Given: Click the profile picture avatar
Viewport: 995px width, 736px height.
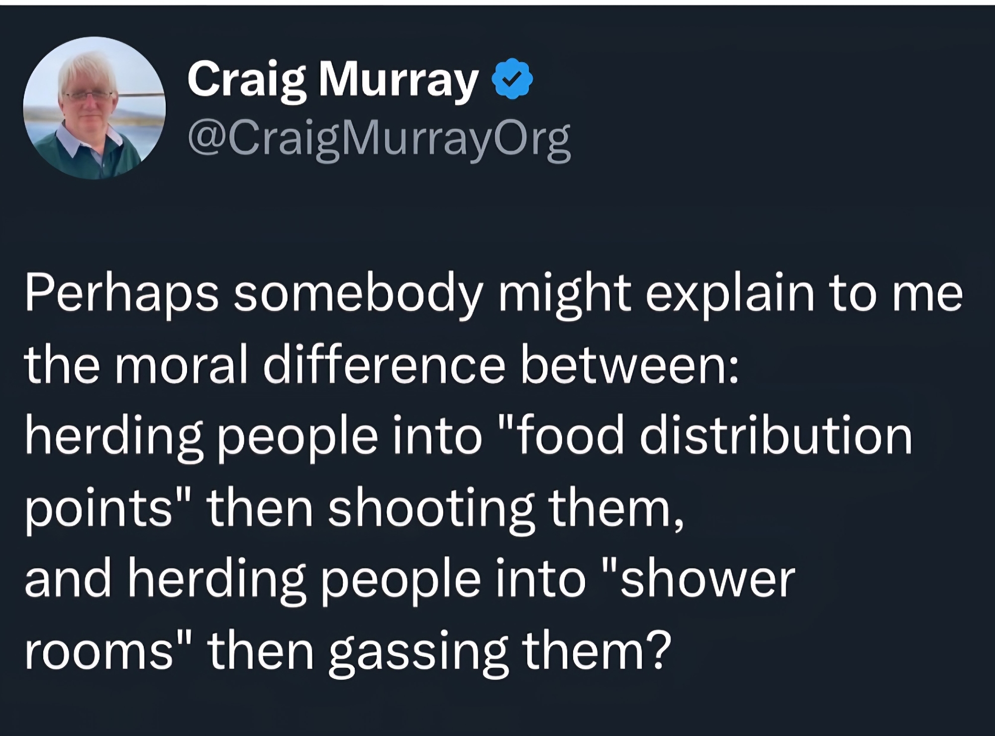Looking at the screenshot, I should [94, 108].
